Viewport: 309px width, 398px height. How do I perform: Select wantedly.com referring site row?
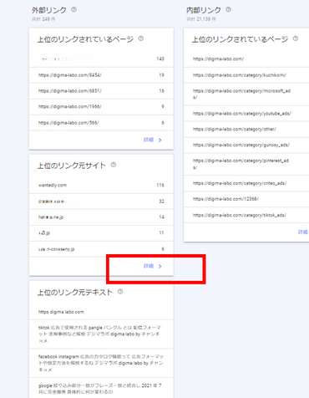[101, 185]
